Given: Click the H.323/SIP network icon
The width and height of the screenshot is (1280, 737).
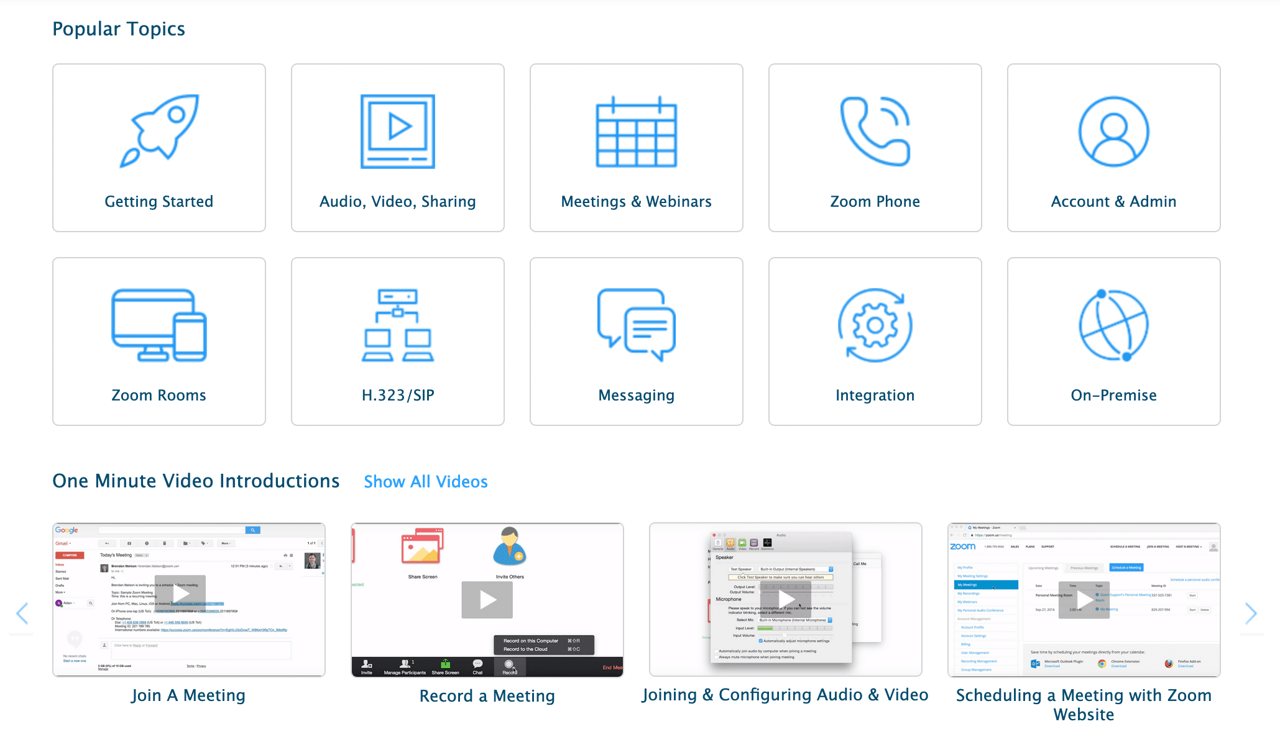Looking at the screenshot, I should click(x=398, y=325).
